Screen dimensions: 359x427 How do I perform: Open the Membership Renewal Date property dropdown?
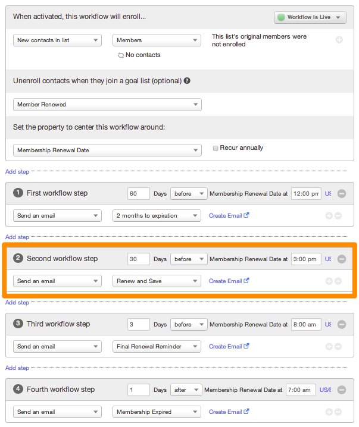pos(107,150)
